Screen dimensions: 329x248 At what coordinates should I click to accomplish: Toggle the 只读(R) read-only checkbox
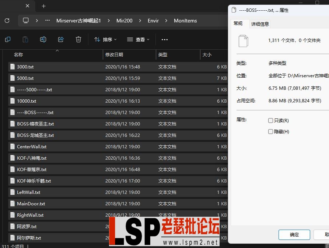[270, 121]
